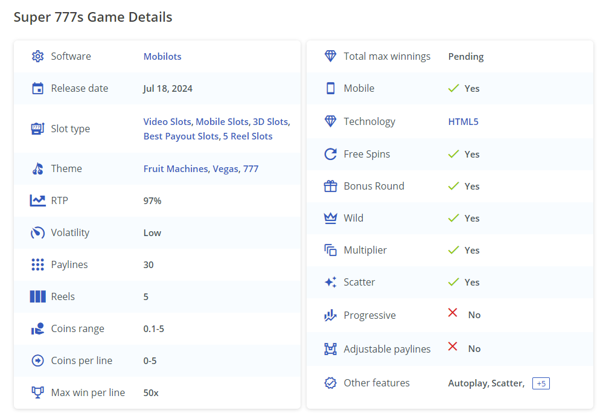Click the Free Spins refresh icon
Screen dimensions: 606x419
pyautogui.click(x=330, y=154)
